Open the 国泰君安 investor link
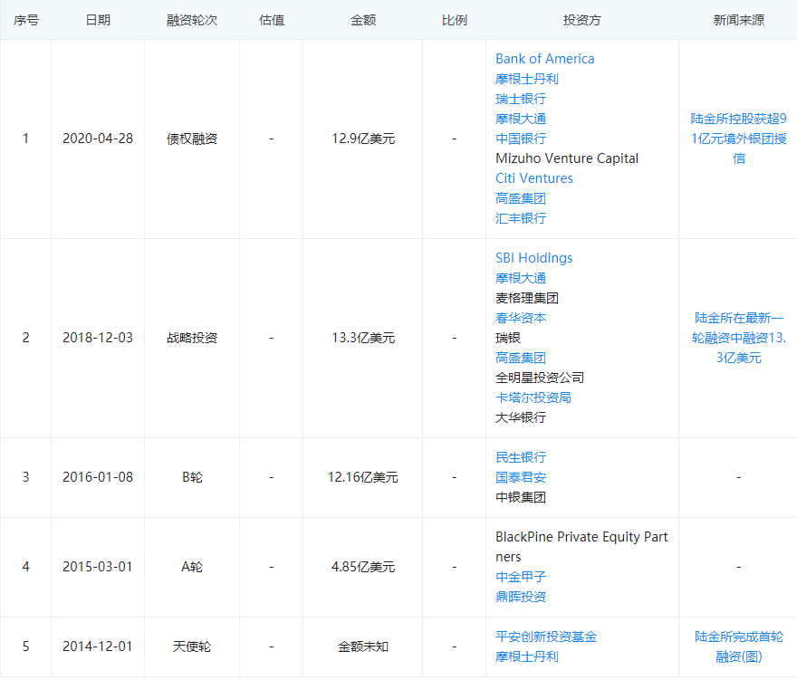 521,477
